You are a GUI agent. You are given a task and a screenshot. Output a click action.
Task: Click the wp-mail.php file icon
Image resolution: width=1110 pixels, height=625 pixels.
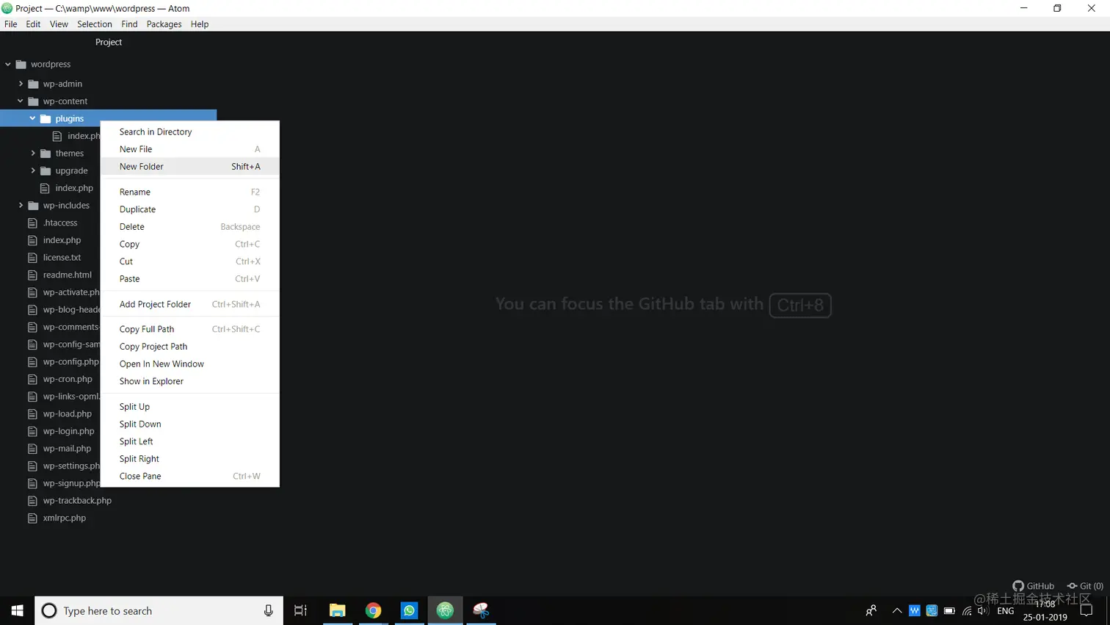point(32,449)
